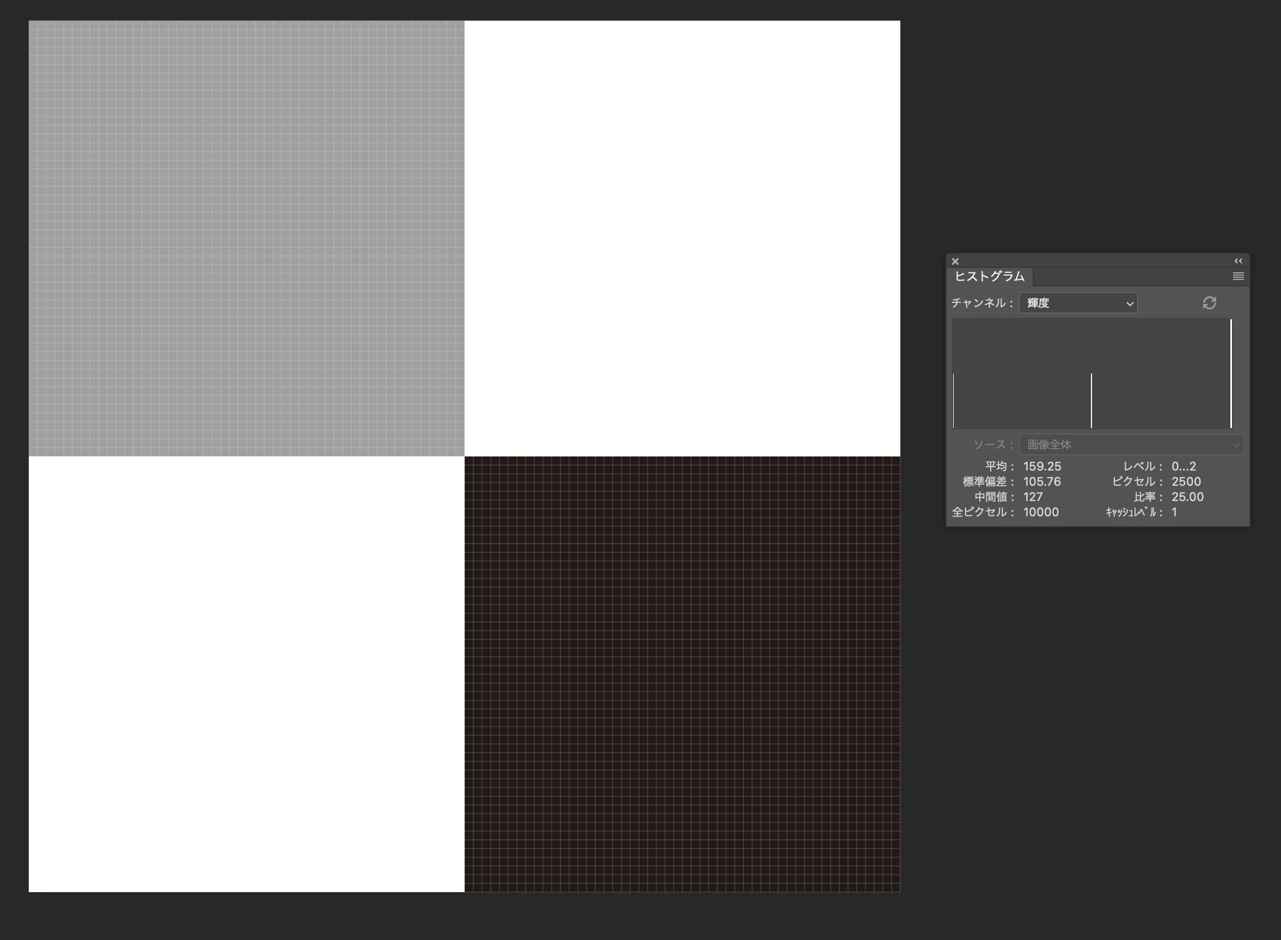Click the ピクセル count value 2500
This screenshot has height=940, width=1281.
coord(1186,482)
